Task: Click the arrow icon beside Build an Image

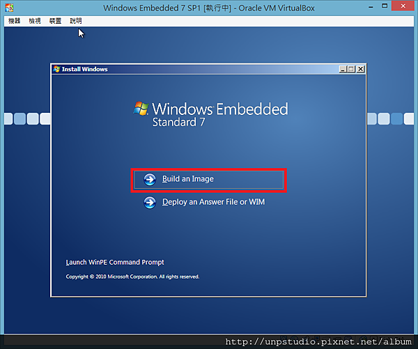Action: [x=150, y=180]
